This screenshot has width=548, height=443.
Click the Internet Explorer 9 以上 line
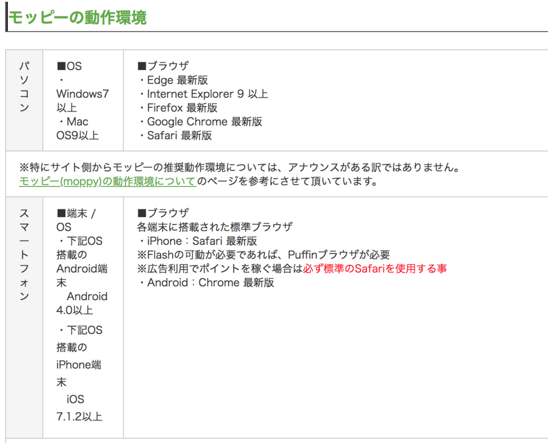point(203,94)
